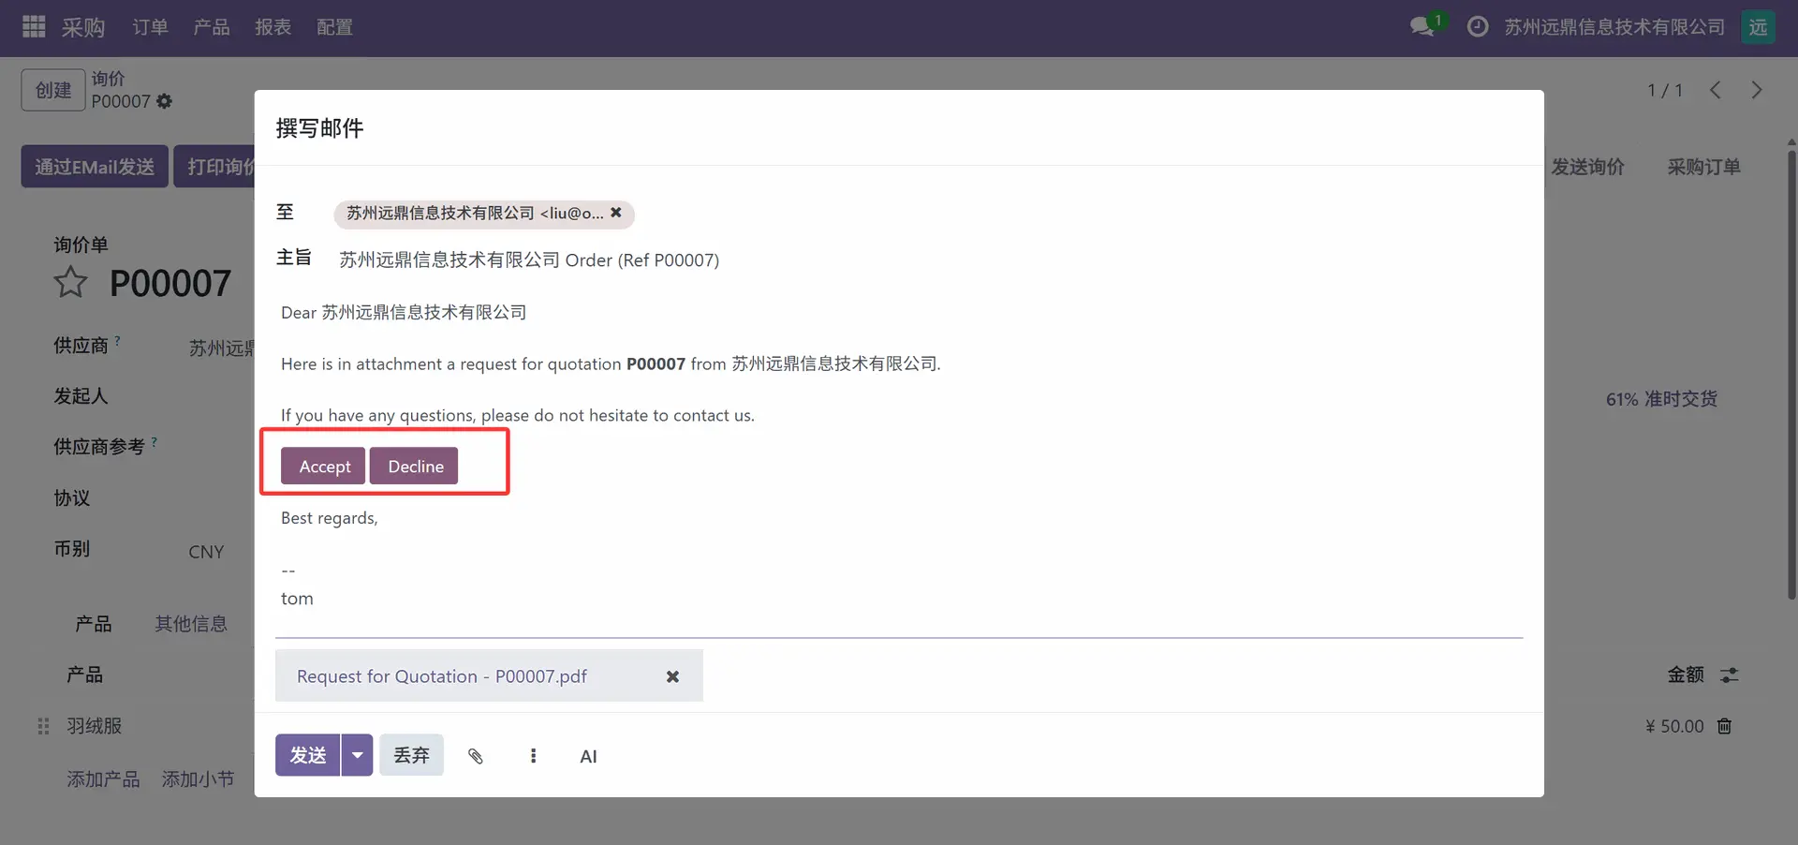1798x845 pixels.
Task: Click the AI button in composer
Action: 588,756
